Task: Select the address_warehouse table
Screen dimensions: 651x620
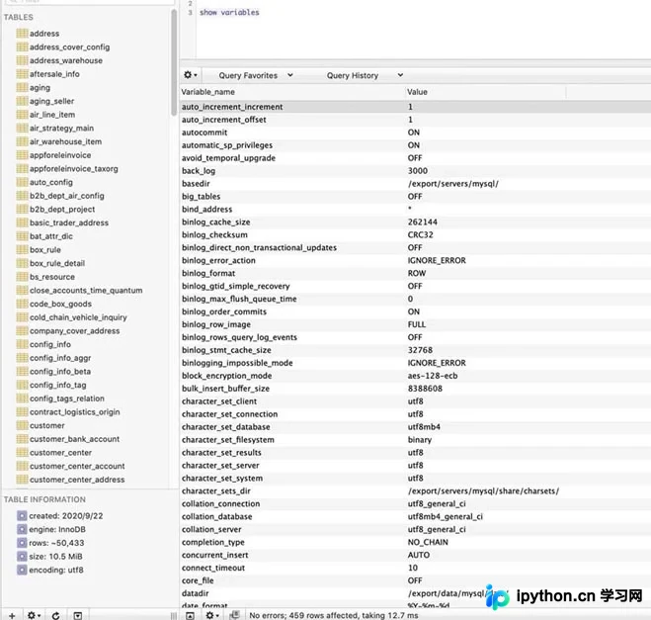Action: 66,60
